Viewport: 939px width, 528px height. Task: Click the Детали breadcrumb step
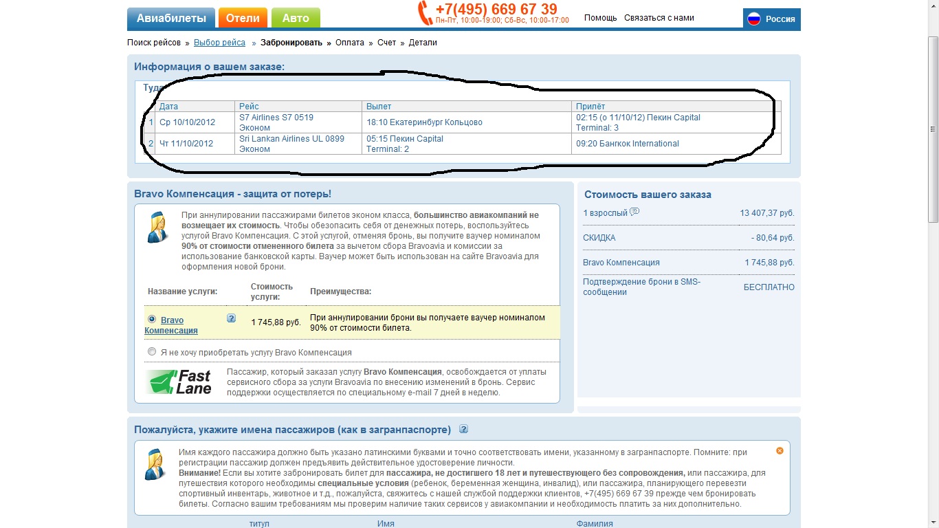click(x=423, y=43)
